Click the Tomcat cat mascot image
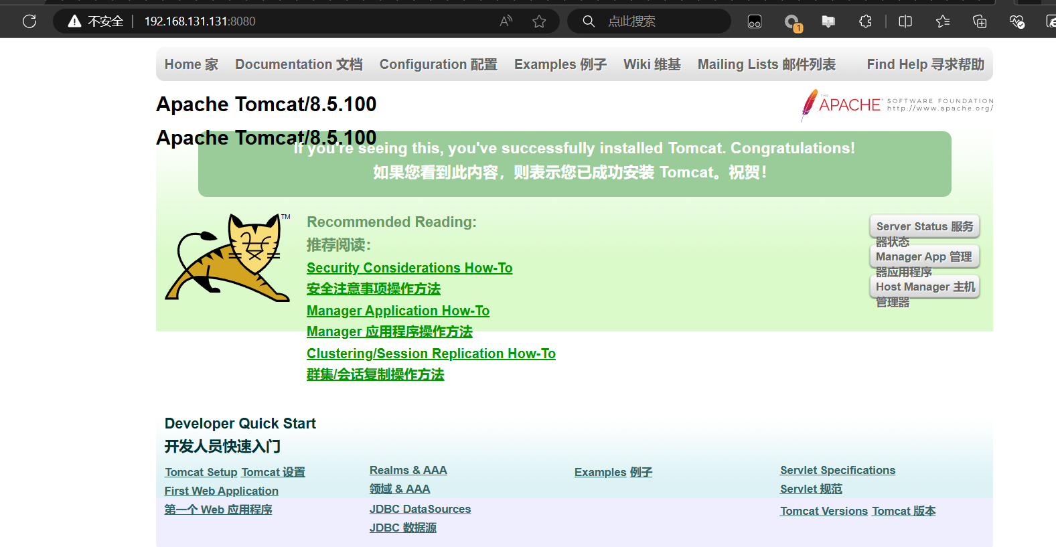Viewport: 1056px width, 547px height. tap(228, 258)
